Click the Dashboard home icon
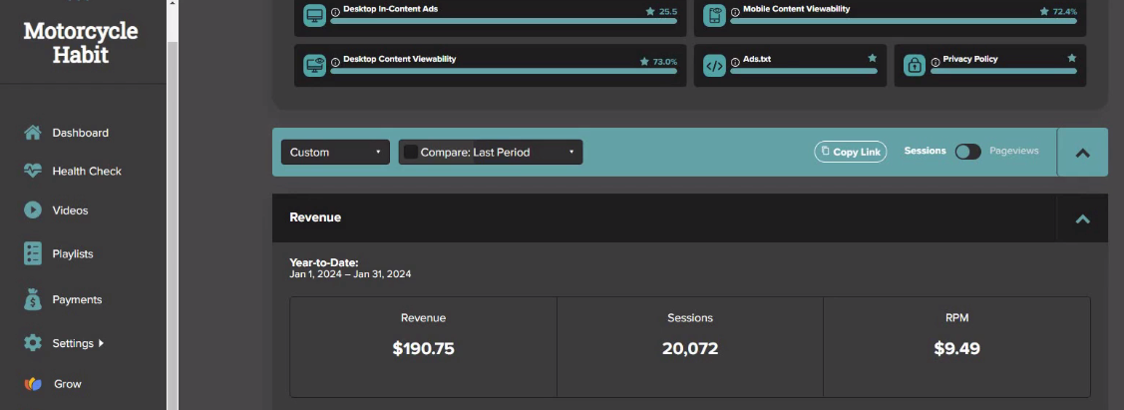Viewport: 1124px width, 410px height. pos(33,133)
